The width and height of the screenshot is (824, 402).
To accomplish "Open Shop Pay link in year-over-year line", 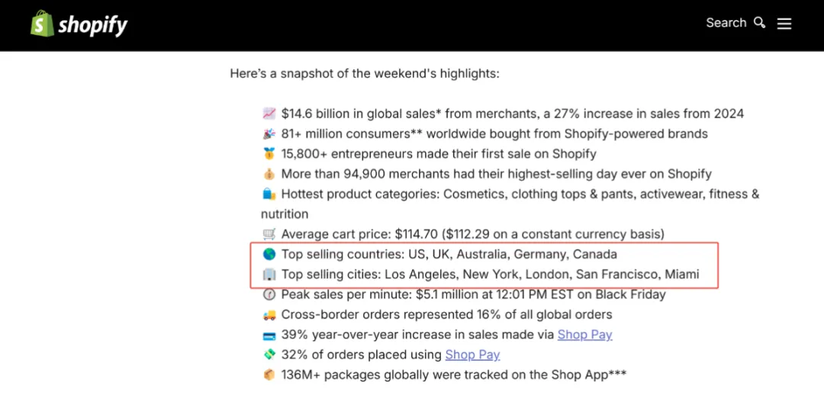I will [x=584, y=334].
